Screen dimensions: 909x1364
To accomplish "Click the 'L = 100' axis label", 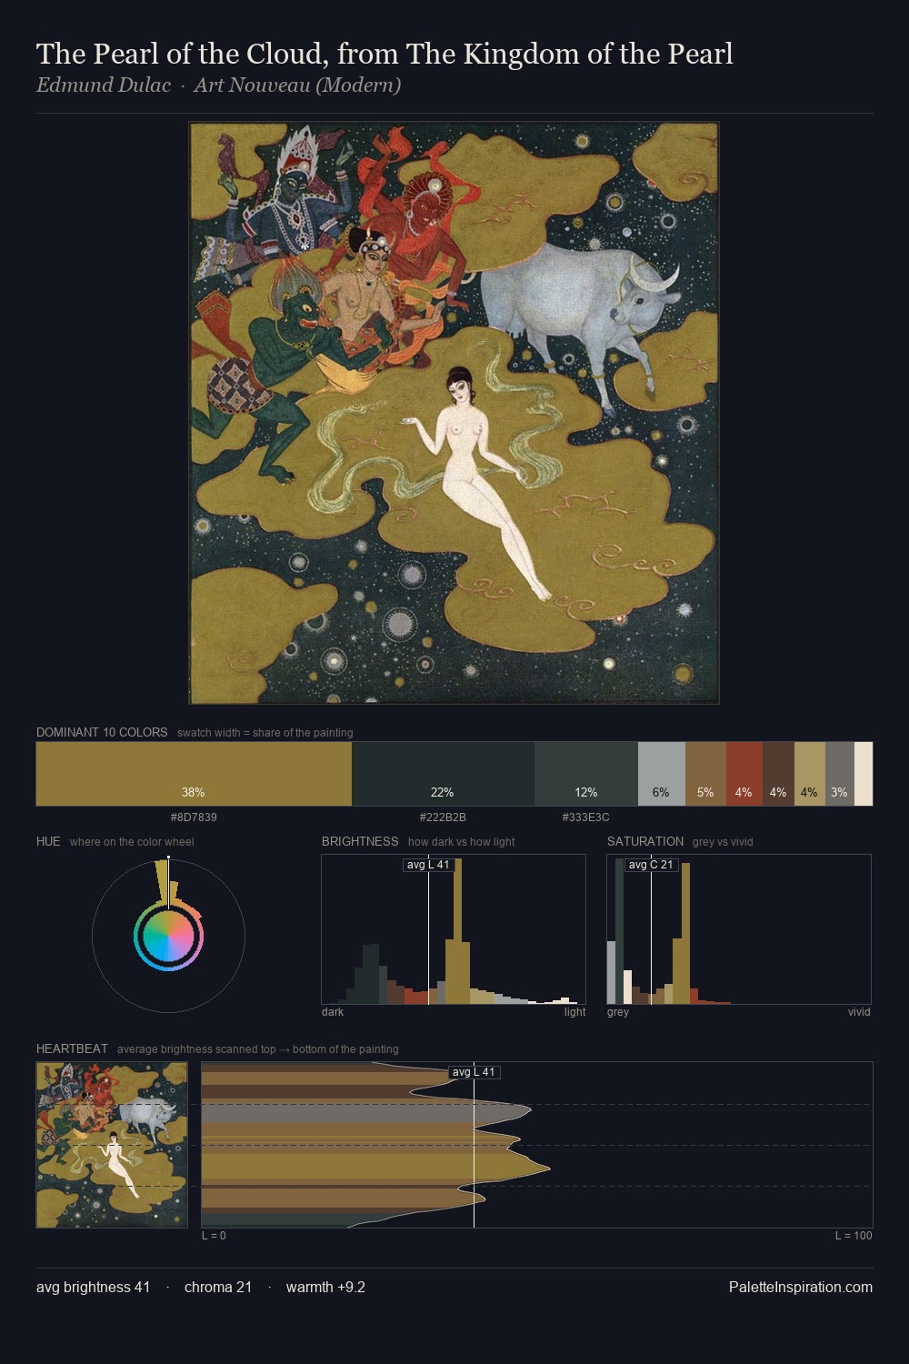I will tap(854, 1236).
